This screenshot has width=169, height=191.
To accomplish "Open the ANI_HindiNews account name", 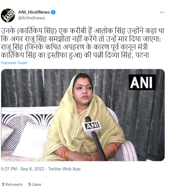I will point(34,12).
